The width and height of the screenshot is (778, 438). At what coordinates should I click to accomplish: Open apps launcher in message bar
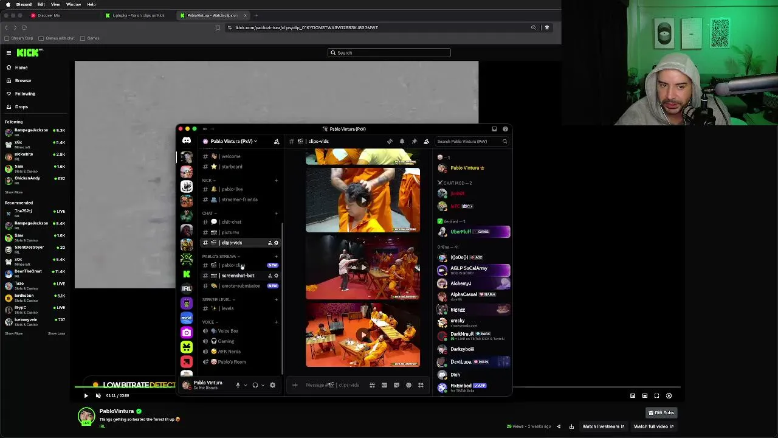point(421,385)
